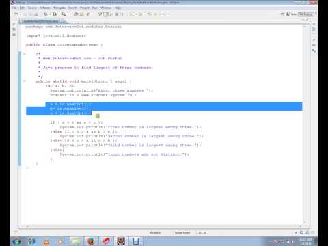
Task: Click the package declaration line
Action: tap(74, 27)
